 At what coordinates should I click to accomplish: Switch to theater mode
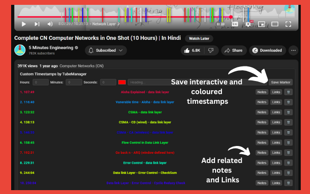pos(275,24)
